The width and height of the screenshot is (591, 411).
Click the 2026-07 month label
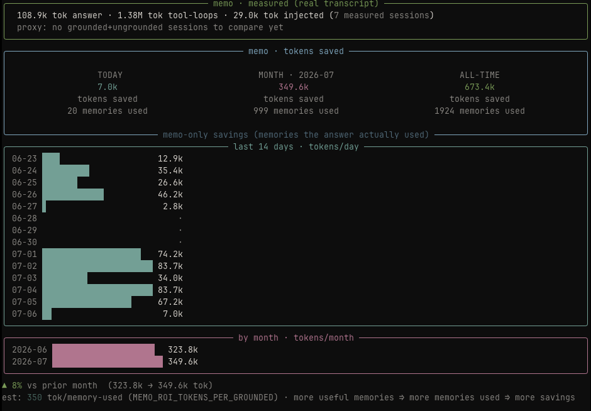coord(30,361)
